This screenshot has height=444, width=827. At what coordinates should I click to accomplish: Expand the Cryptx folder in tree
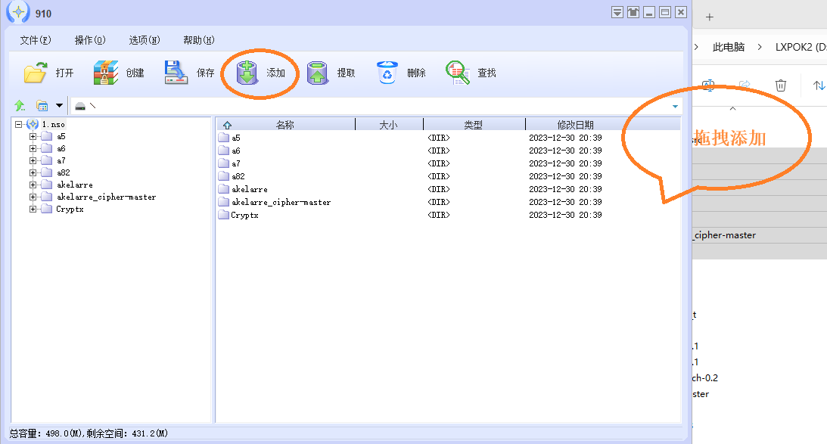(33, 210)
